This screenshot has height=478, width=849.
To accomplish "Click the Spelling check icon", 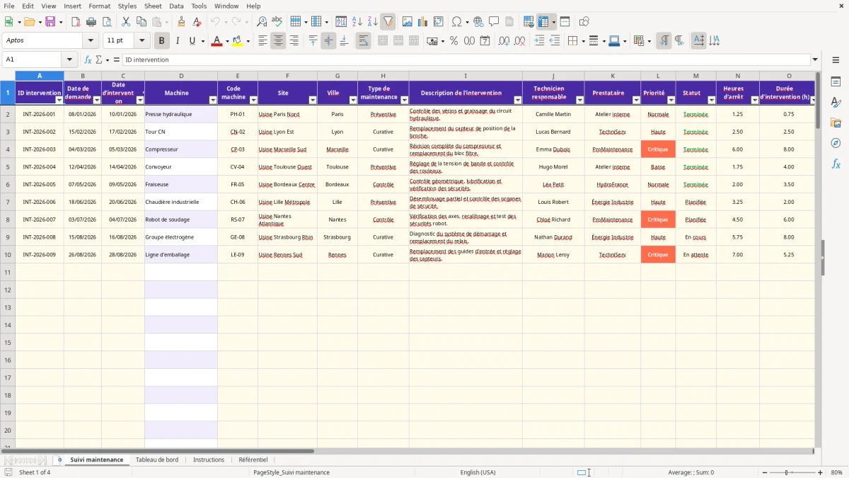I will [x=277, y=22].
